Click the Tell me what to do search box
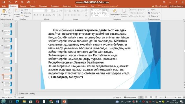This screenshot has width=185, height=104. point(108,6)
